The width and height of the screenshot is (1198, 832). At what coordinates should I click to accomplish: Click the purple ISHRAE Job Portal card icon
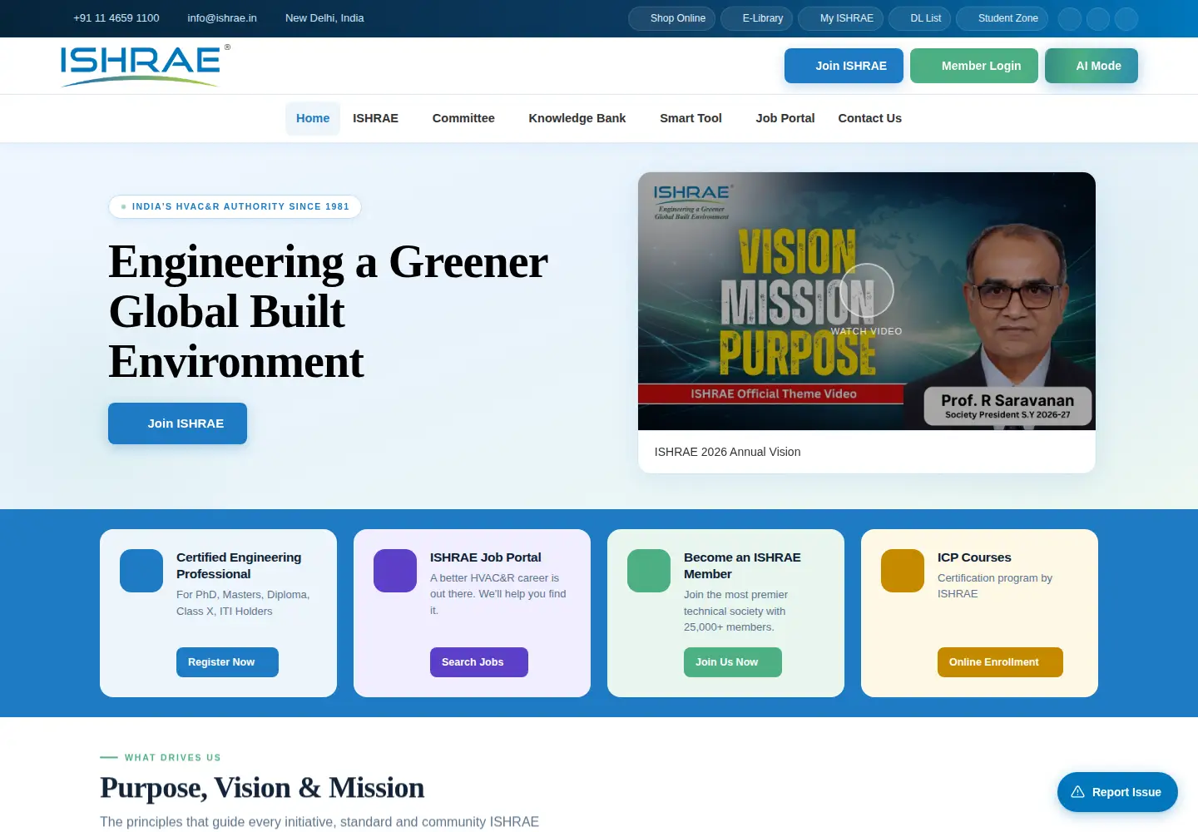coord(395,571)
